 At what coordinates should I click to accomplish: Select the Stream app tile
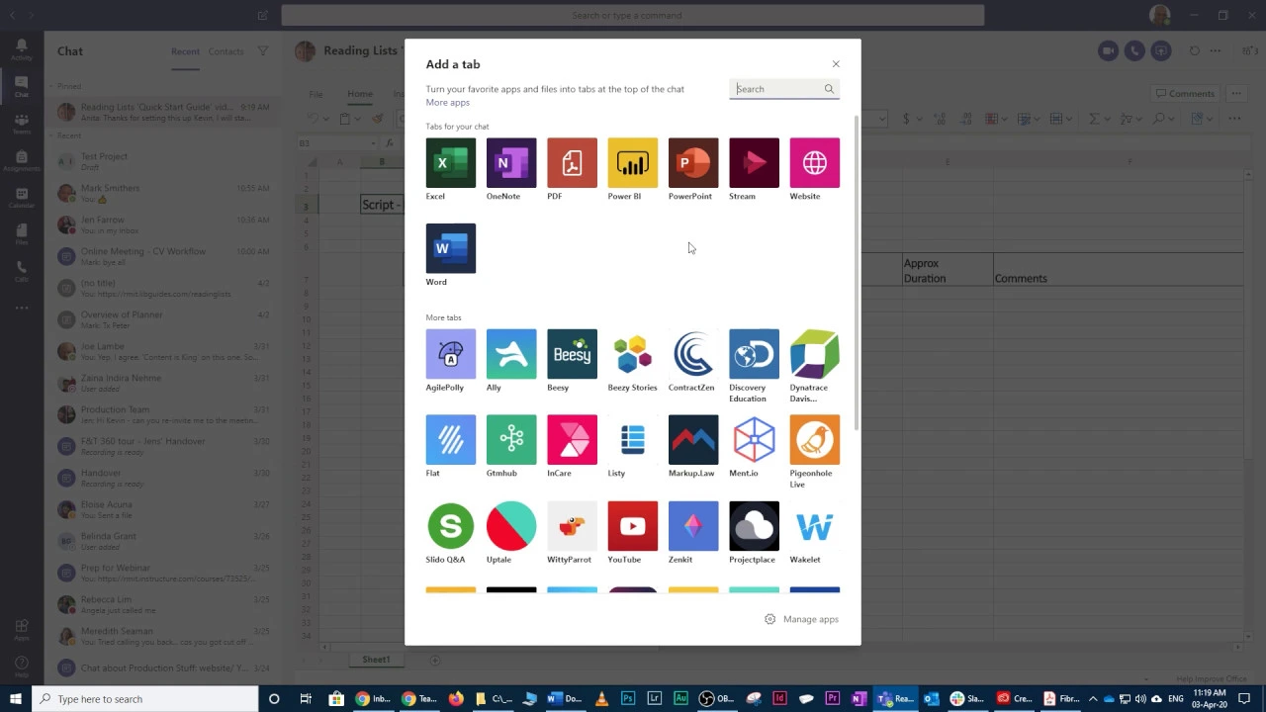point(754,163)
